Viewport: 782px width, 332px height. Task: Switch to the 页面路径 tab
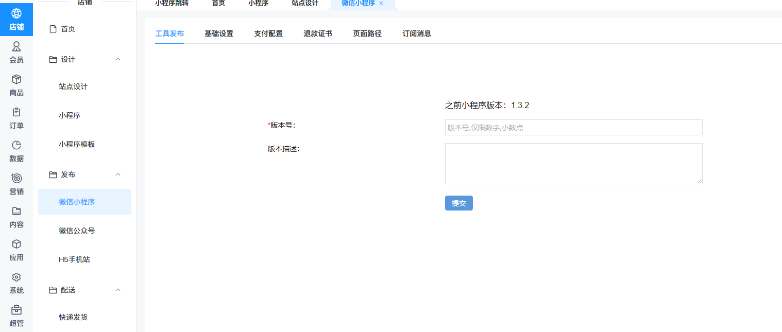(x=367, y=33)
